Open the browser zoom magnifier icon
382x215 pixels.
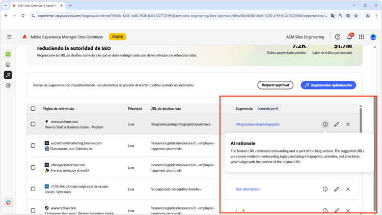[341, 16]
